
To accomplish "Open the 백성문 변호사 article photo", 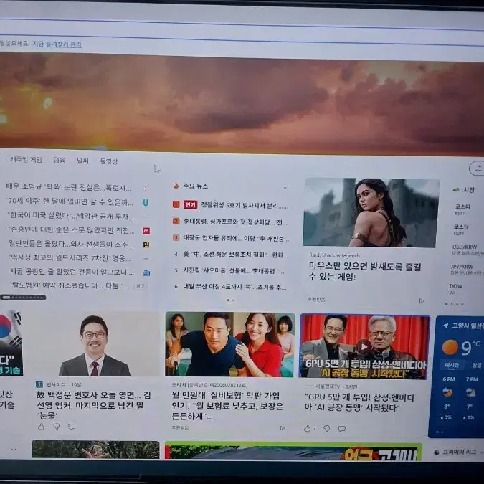I will [96, 344].
